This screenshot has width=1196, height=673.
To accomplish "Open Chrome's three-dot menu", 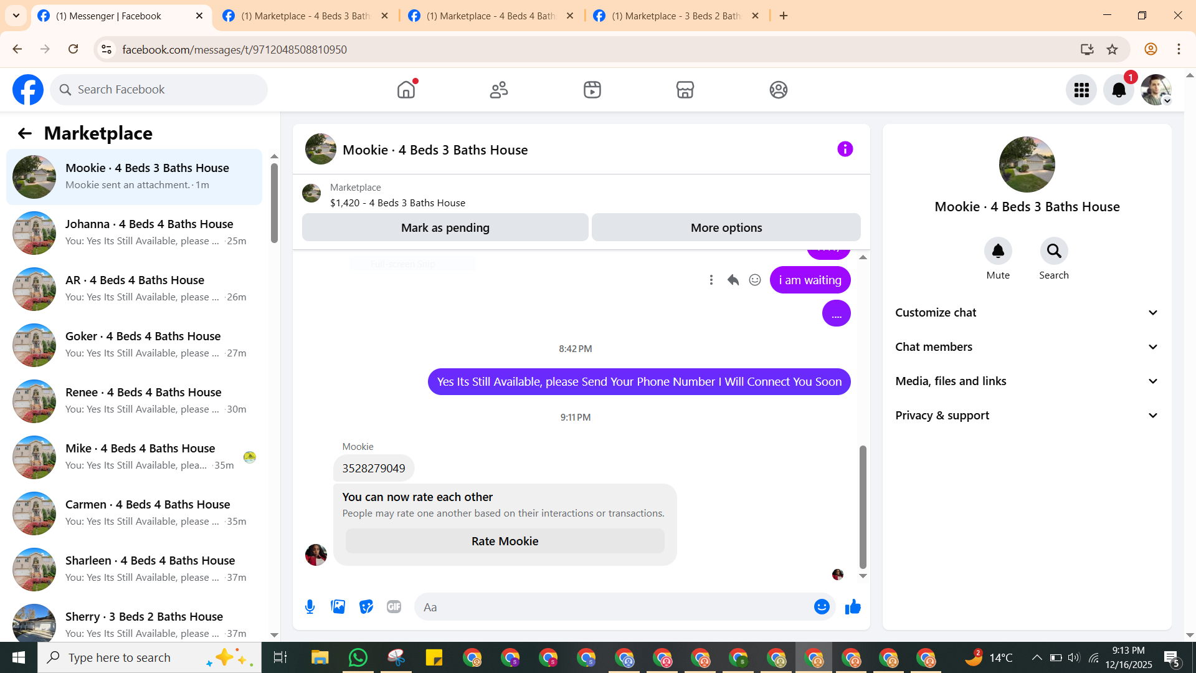I will pyautogui.click(x=1179, y=49).
